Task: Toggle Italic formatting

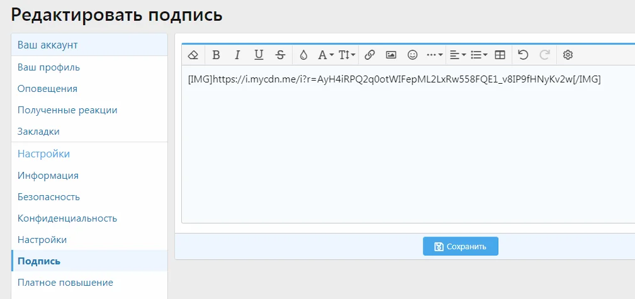Action: point(238,55)
